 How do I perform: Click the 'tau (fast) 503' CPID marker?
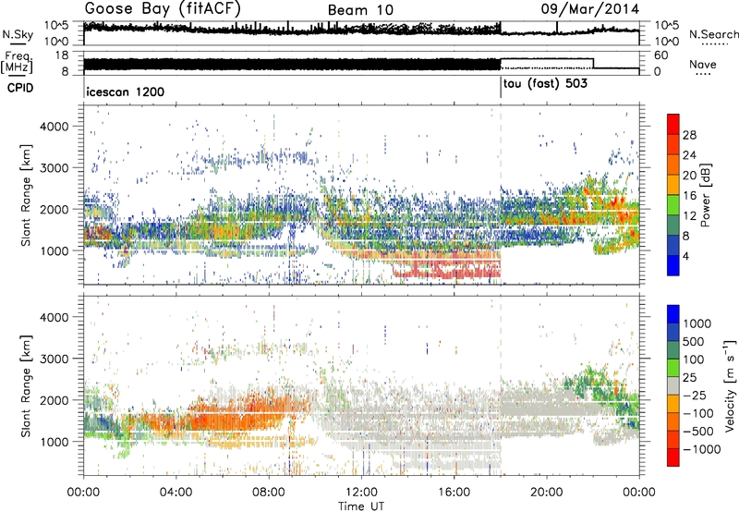545,84
